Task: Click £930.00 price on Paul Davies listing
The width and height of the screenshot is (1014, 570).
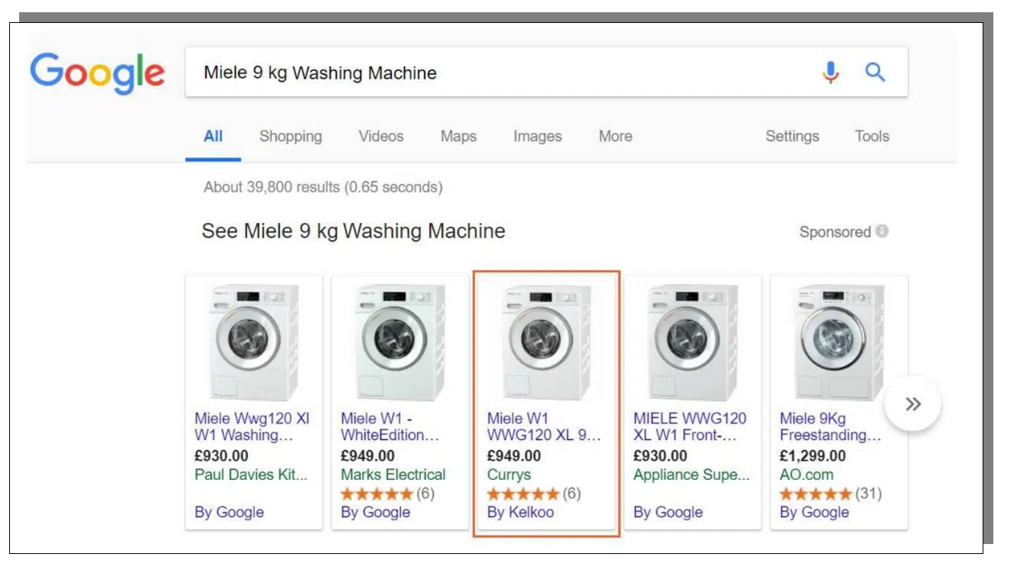Action: (x=221, y=456)
